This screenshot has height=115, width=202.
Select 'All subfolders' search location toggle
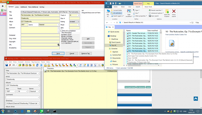[116, 13]
